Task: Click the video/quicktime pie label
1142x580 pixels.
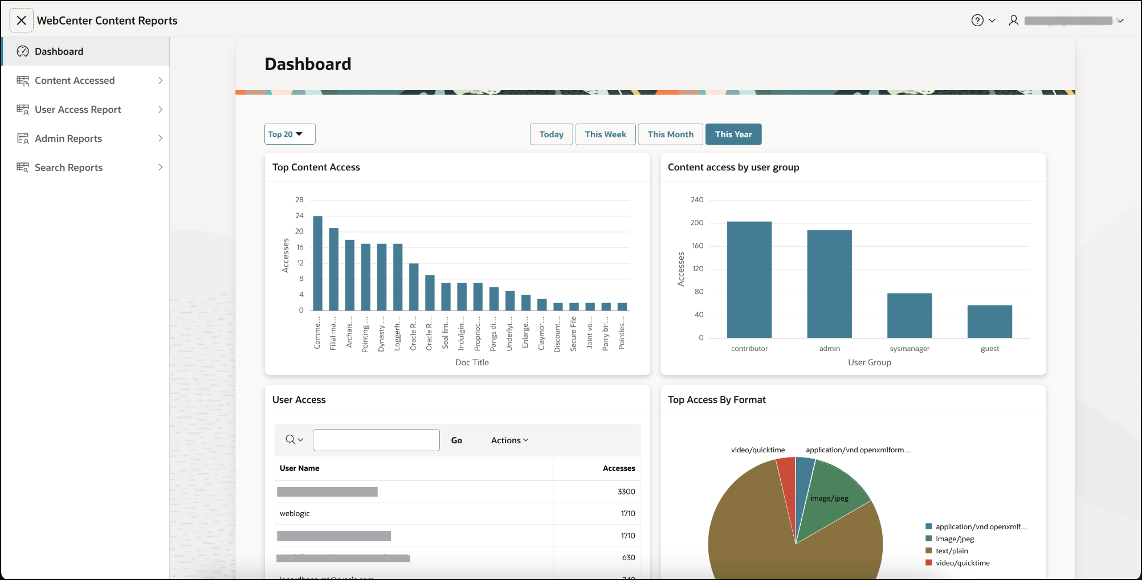Action: pyautogui.click(x=758, y=450)
